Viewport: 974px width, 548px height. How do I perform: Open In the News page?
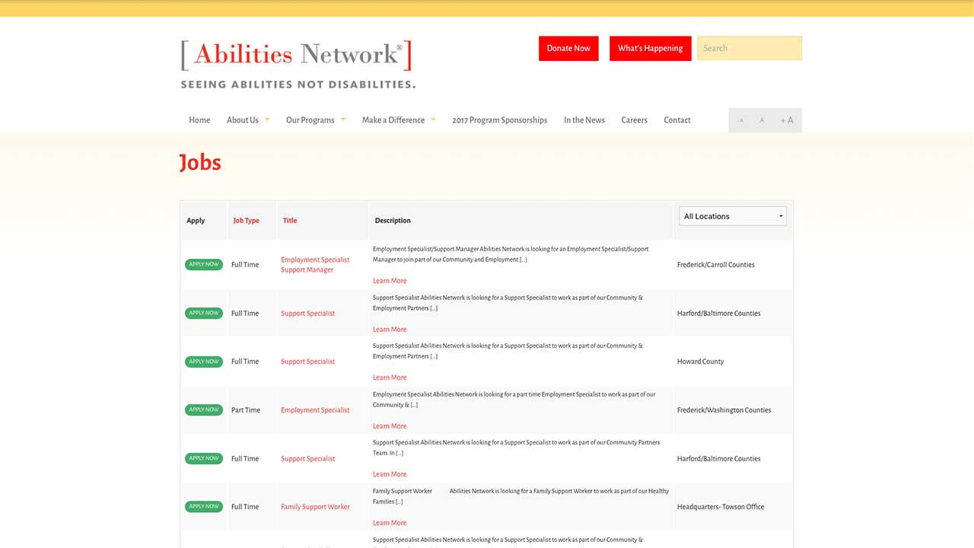tap(584, 120)
